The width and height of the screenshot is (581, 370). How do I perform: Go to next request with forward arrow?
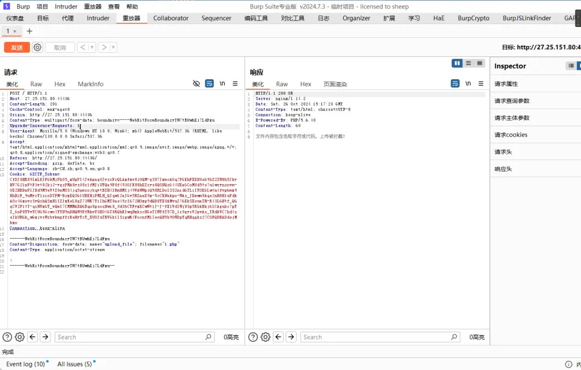[104, 47]
